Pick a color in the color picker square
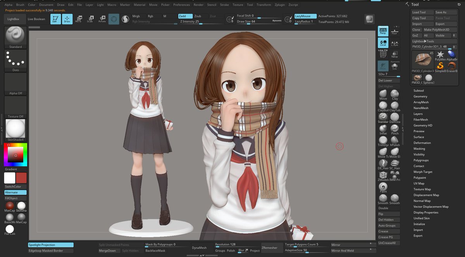This screenshot has height=257, width=465. click(15, 155)
